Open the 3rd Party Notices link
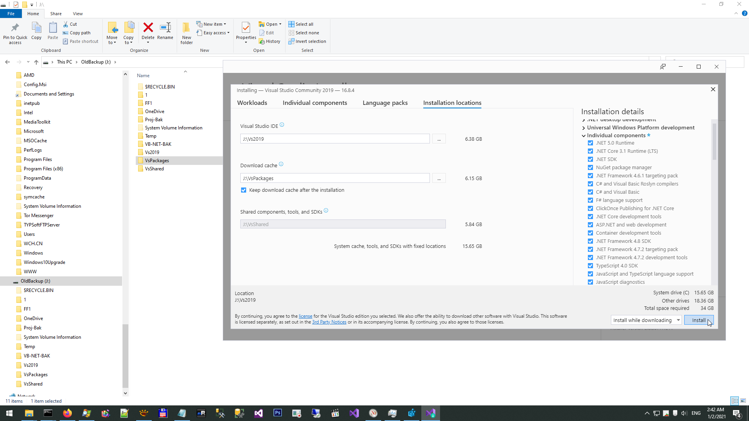This screenshot has height=421, width=749. pos(329,322)
